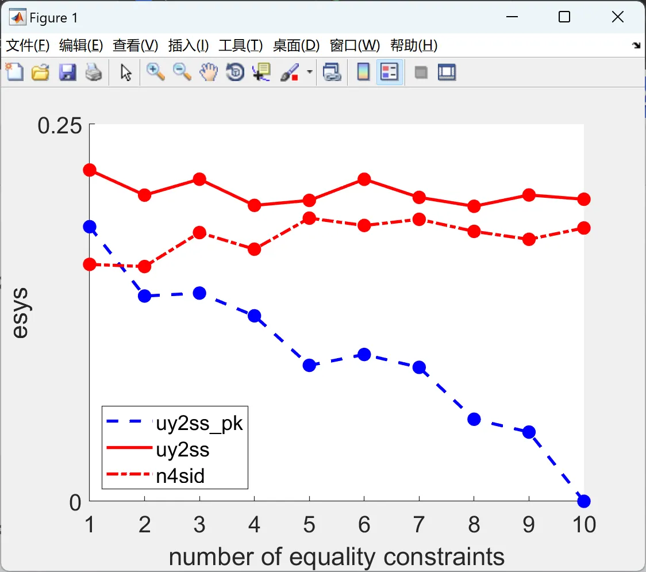This screenshot has height=572, width=646.
Task: Click the blue data point at x=10
Action: click(584, 501)
